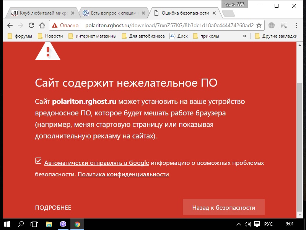Click "ПОДРОБНЕЕ" to show details
Viewport: 306px width, 230px height.
[x=53, y=208]
